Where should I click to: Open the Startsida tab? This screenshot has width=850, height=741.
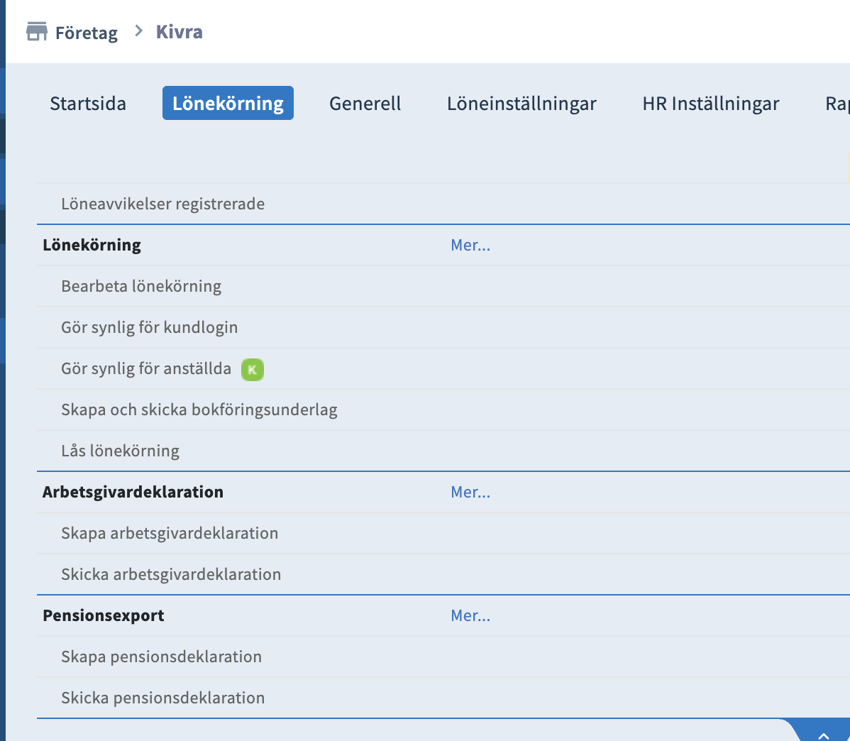pyautogui.click(x=88, y=104)
